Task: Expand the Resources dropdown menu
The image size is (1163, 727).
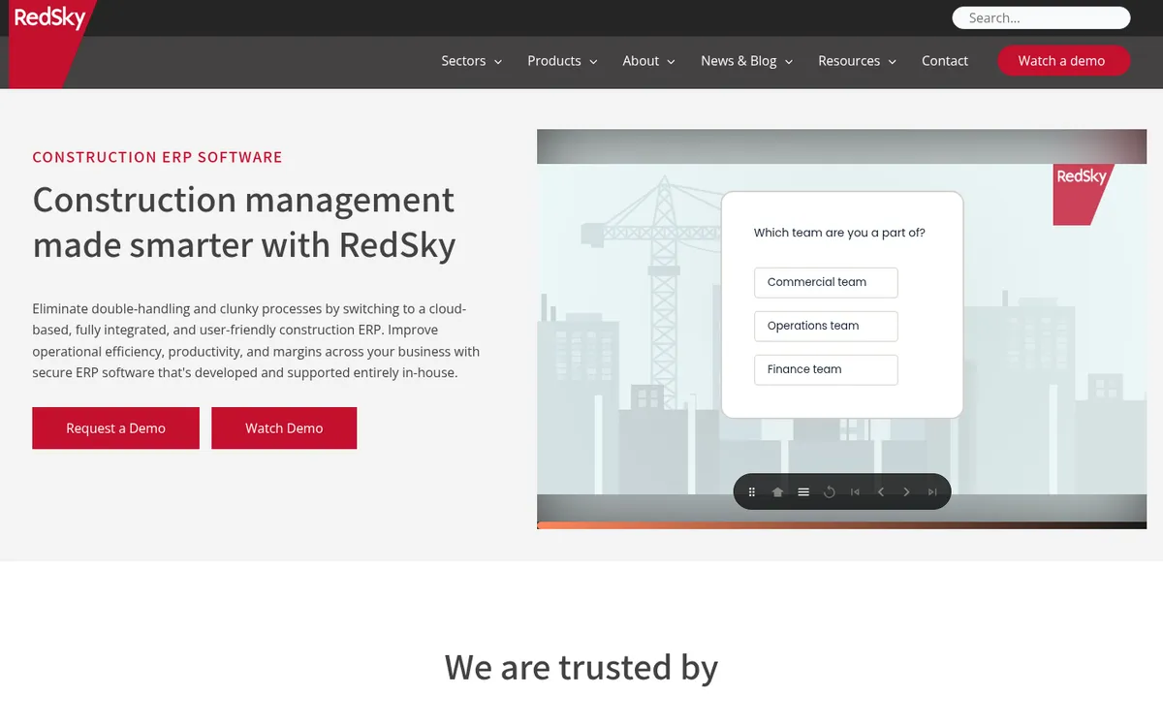Action: tap(858, 61)
